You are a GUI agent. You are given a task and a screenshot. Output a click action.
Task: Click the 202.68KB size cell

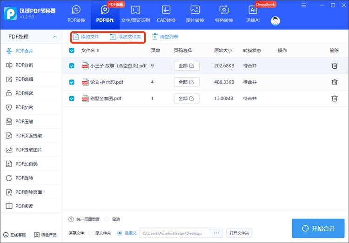click(224, 66)
